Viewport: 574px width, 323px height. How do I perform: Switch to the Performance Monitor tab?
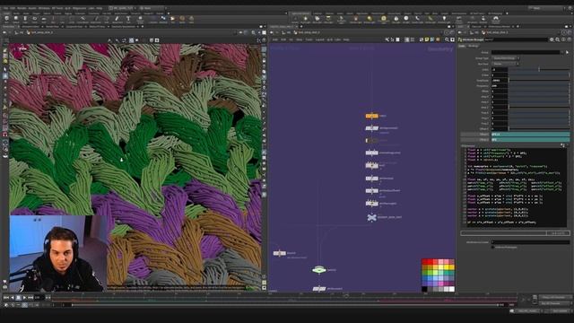tap(499, 26)
